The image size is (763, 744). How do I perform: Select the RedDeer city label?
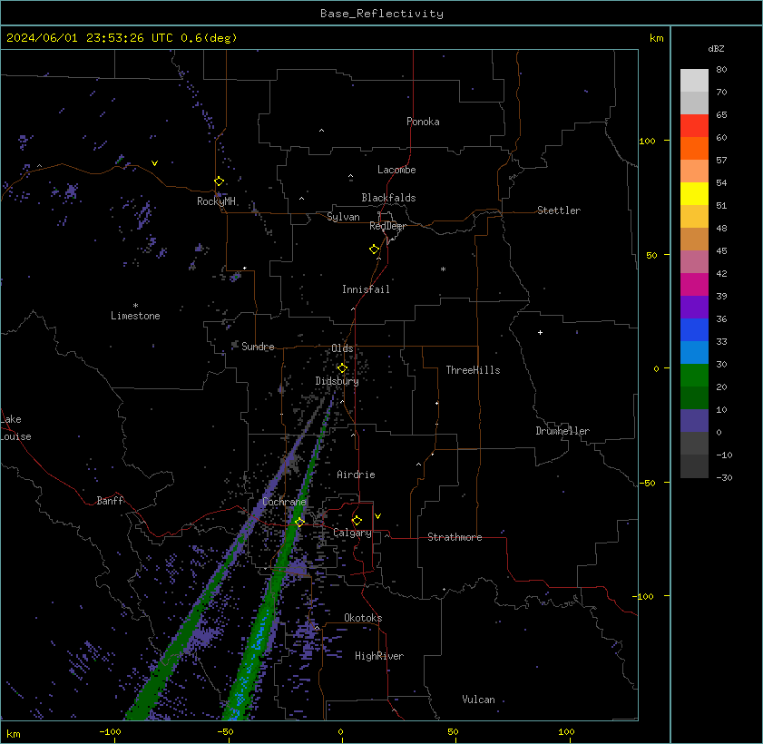click(387, 226)
